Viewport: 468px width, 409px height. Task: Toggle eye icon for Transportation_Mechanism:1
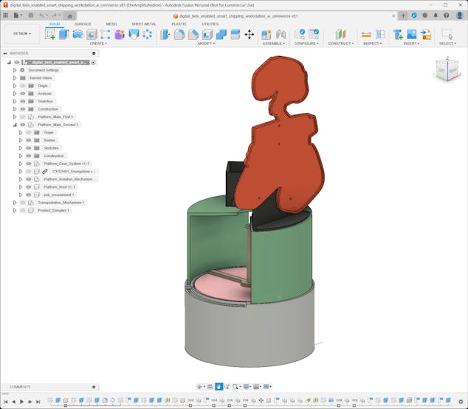[x=23, y=202]
